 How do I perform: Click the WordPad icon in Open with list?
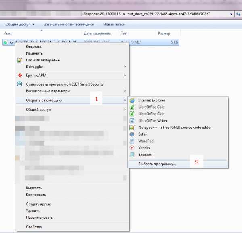pyautogui.click(x=132, y=141)
